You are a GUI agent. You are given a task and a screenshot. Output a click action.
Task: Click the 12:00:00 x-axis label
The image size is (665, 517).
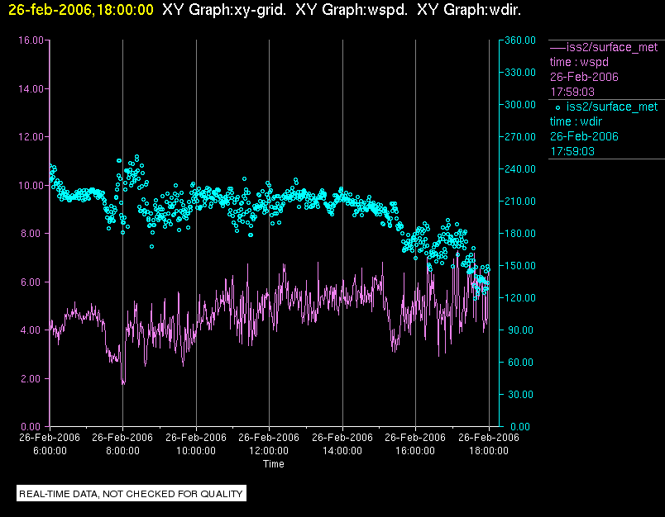(269, 451)
